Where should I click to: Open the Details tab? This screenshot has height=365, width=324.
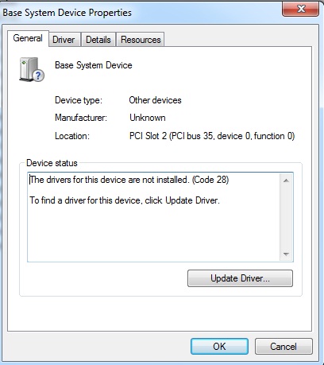[x=98, y=40]
